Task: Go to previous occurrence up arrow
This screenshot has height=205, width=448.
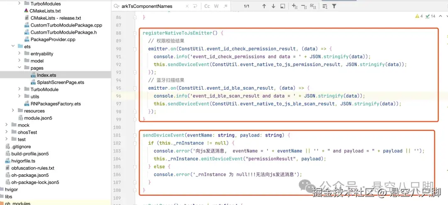Action: (x=264, y=6)
